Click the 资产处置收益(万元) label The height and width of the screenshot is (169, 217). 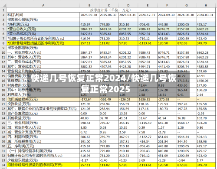point(23,114)
